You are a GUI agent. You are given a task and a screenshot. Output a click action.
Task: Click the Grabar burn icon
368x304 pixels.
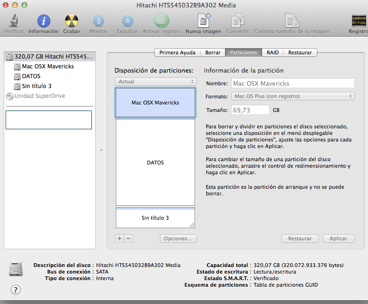(x=72, y=21)
